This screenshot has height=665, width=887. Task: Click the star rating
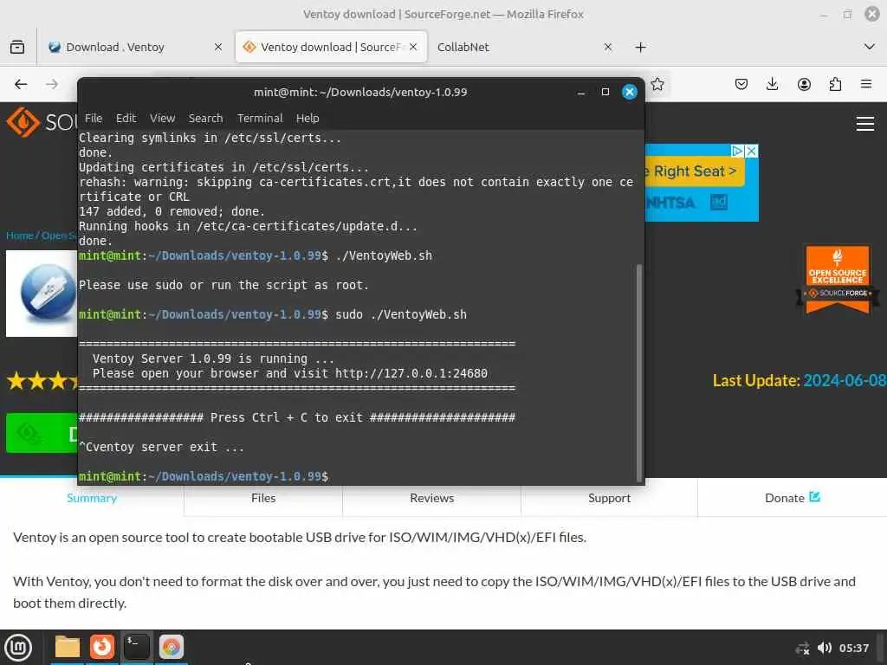[42, 381]
